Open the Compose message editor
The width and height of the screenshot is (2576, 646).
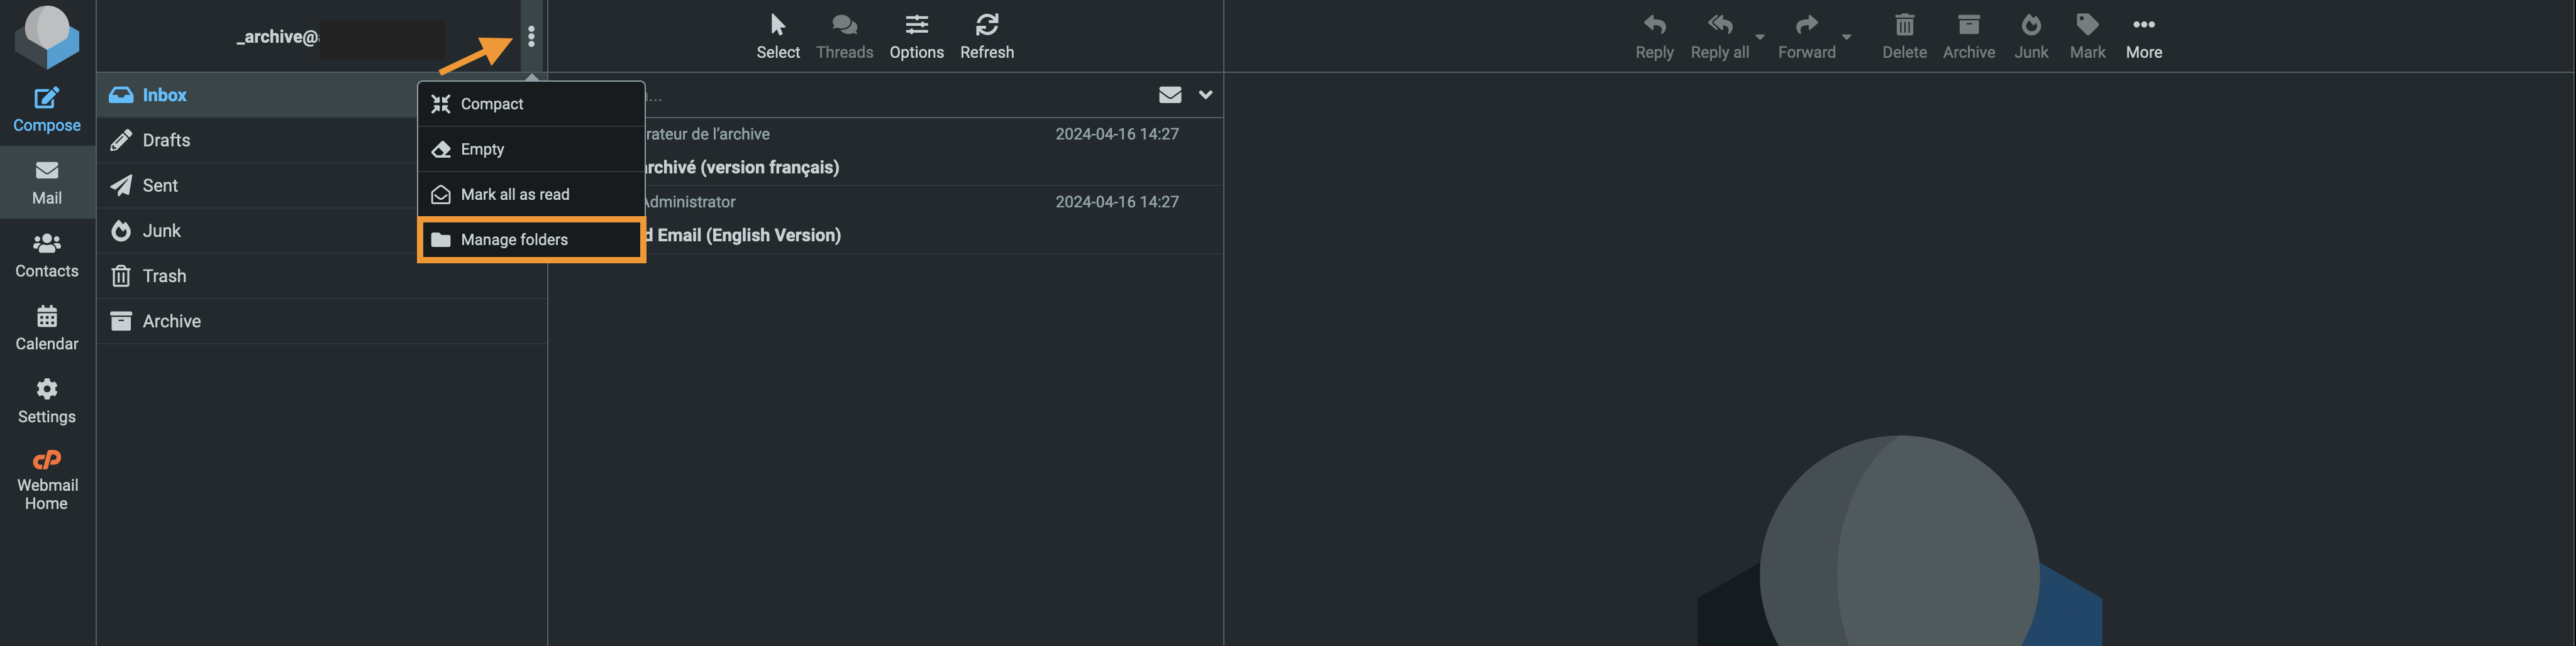coord(46,110)
